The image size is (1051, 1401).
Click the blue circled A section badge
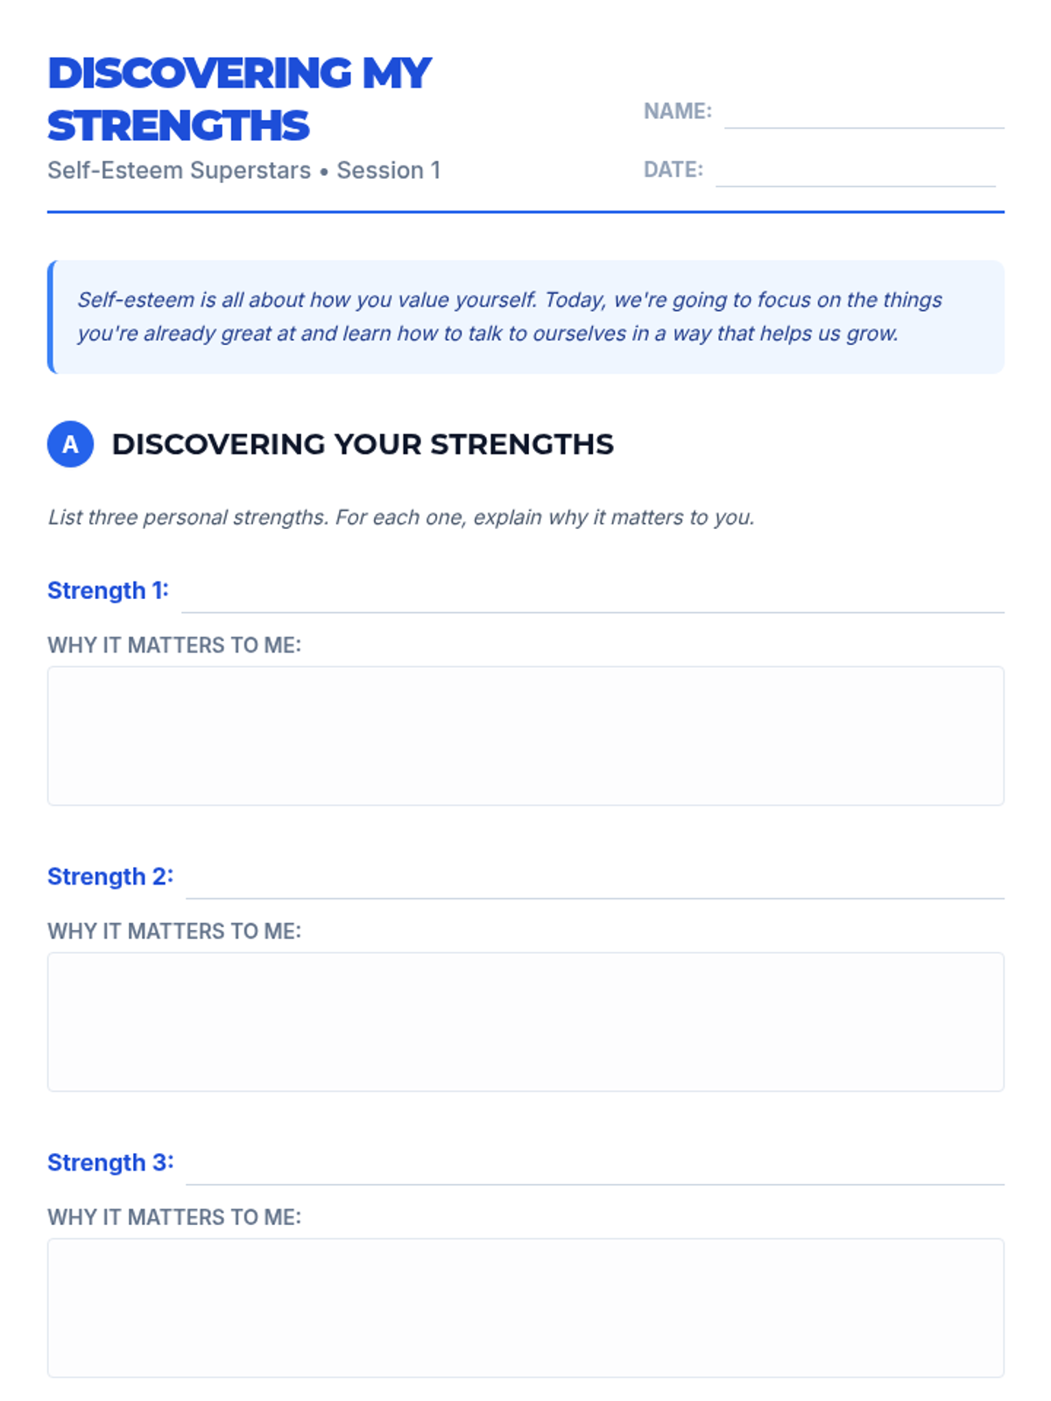[70, 444]
